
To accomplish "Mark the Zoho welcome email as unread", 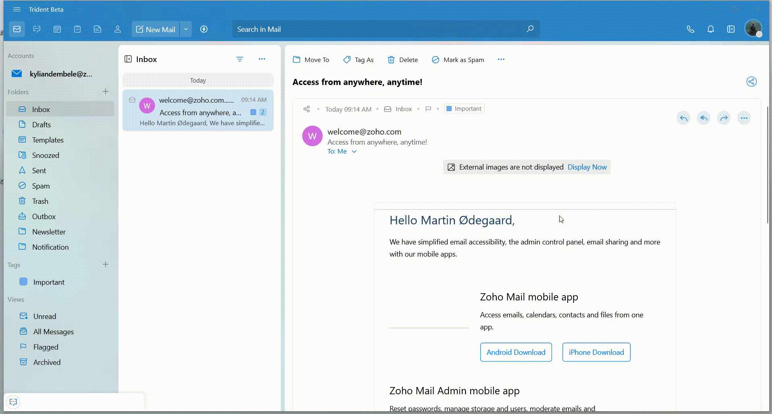I will 132,99.
